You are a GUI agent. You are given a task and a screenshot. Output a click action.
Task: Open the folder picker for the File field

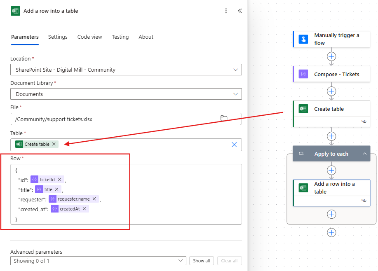tap(224, 118)
